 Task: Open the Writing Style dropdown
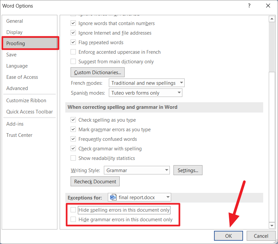click(166, 170)
